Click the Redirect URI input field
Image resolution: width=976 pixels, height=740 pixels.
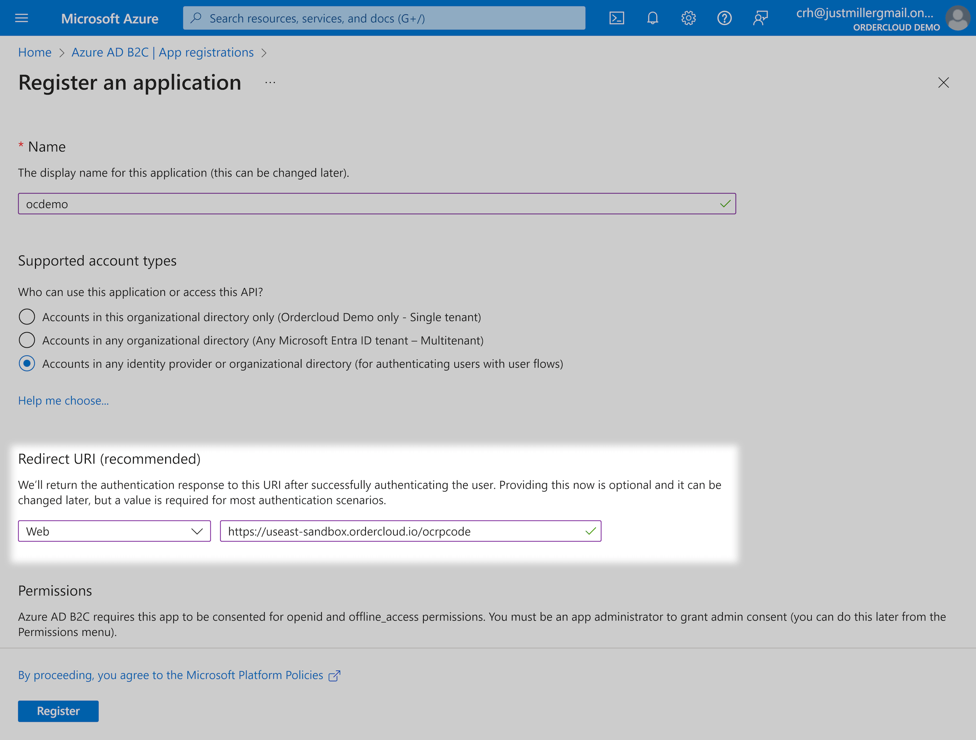click(x=410, y=531)
